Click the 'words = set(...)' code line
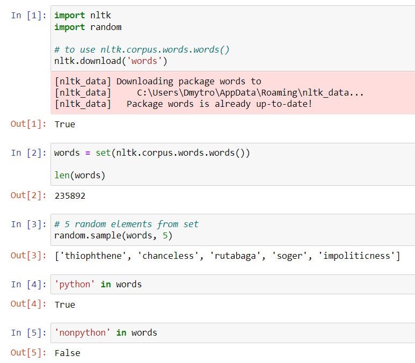The width and height of the screenshot is (415, 363). (x=152, y=153)
